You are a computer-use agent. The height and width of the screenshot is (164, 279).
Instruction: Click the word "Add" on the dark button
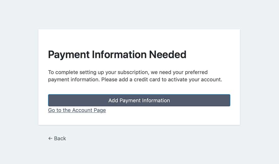(113, 100)
